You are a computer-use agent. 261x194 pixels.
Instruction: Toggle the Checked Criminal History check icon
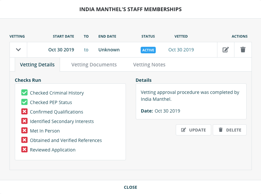pyautogui.click(x=24, y=93)
